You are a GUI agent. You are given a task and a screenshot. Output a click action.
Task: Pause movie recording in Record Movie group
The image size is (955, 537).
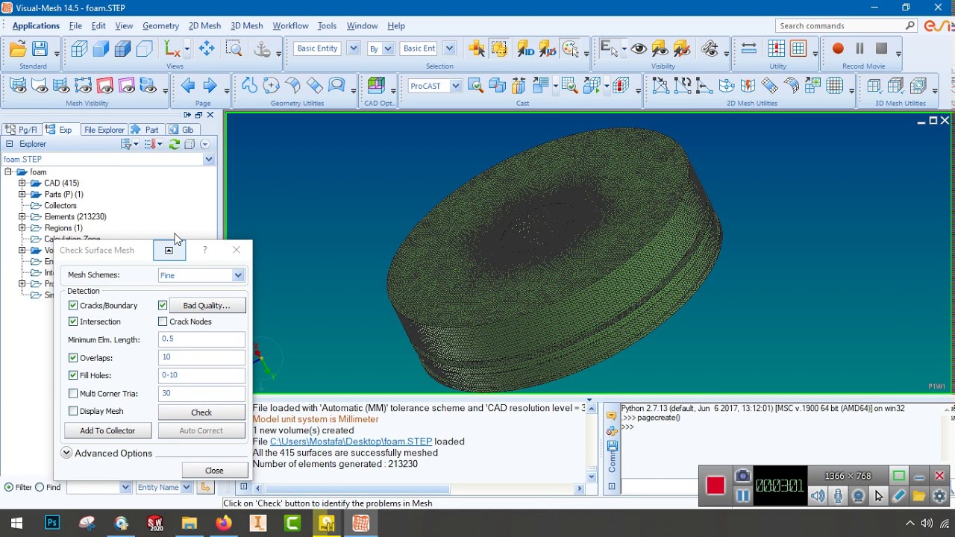click(859, 48)
